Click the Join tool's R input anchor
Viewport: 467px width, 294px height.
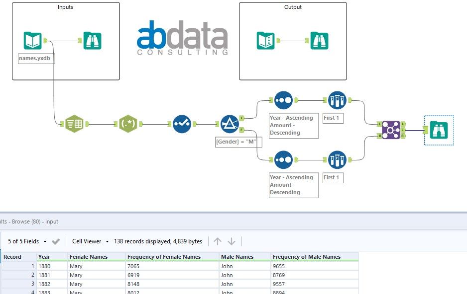379,136
